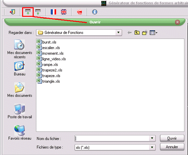Select the file ligne_video.xls
The width and height of the screenshot is (188, 155).
(51, 59)
